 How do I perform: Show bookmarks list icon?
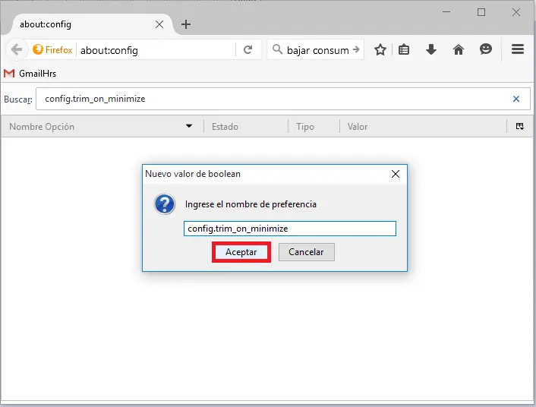(x=404, y=50)
